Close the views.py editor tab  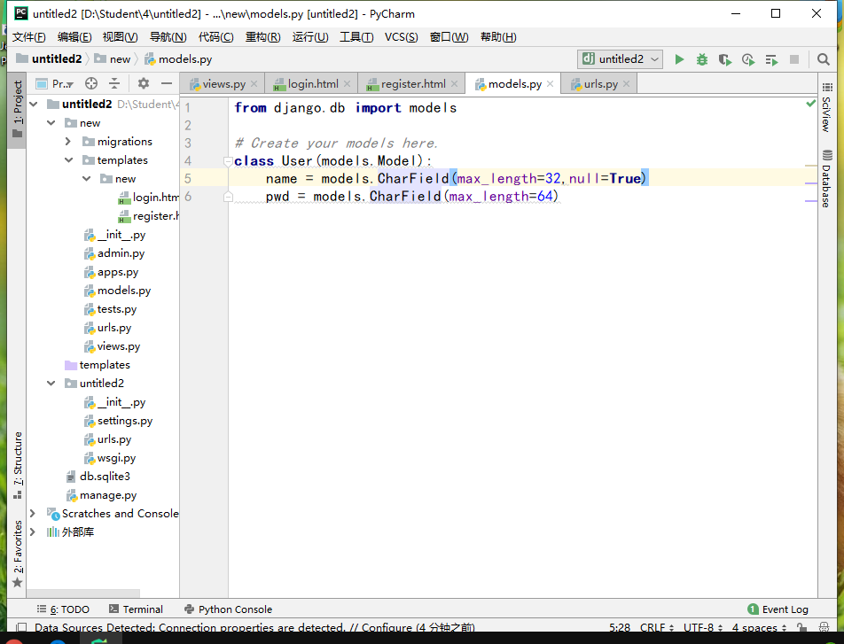[x=254, y=84]
